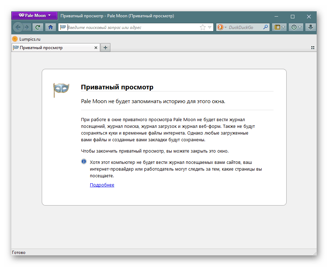Start search with the magnifier icon
Viewport: 328px width, 267px height.
[265, 27]
